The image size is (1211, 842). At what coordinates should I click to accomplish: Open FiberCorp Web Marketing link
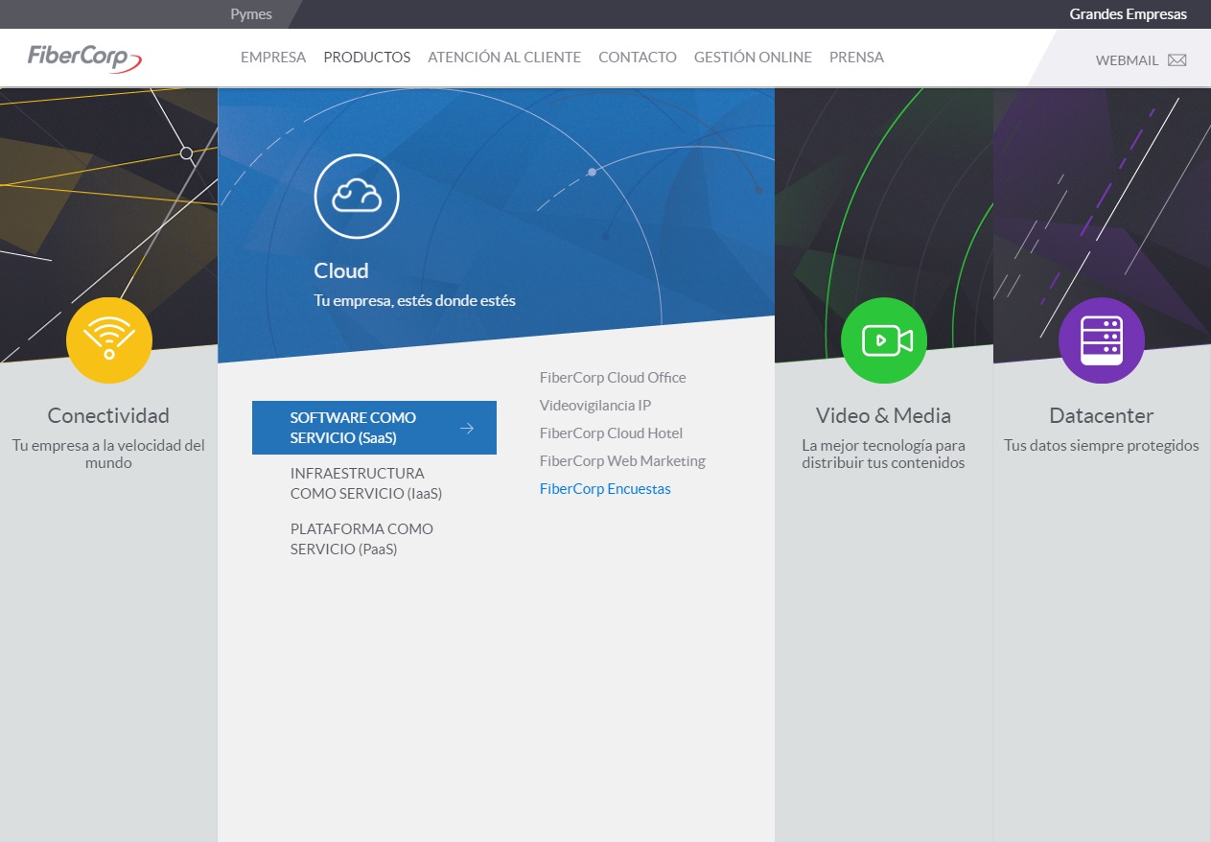622,461
